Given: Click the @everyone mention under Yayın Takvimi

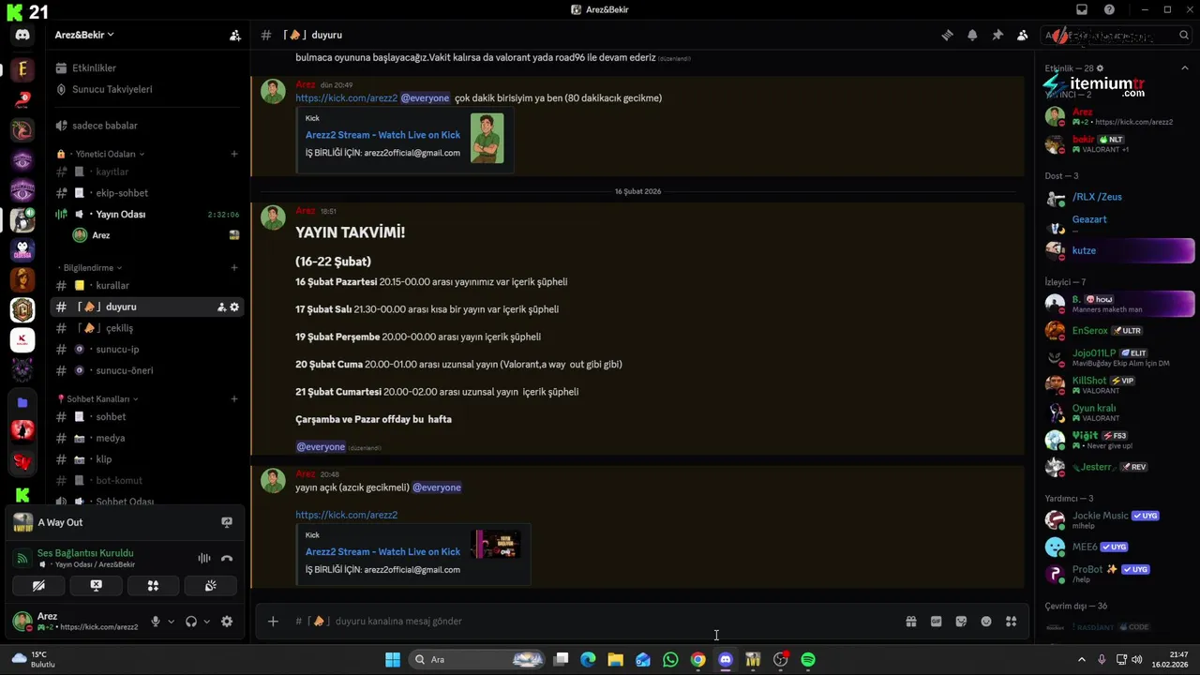Looking at the screenshot, I should click(x=321, y=447).
